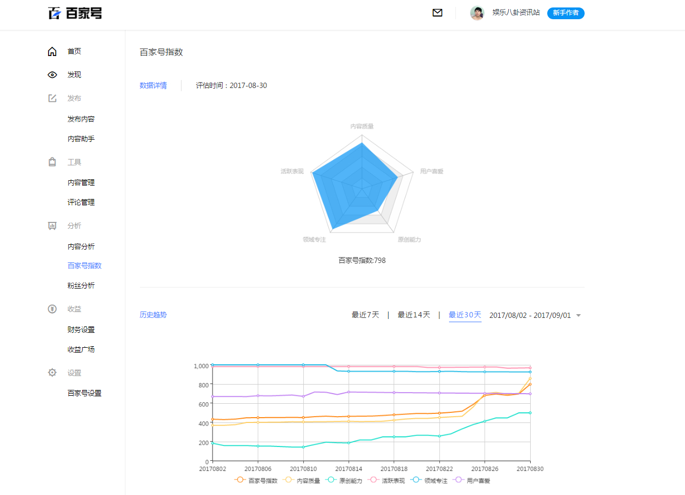
Task: Click the 百家号指数:798 score text
Action: tap(362, 260)
